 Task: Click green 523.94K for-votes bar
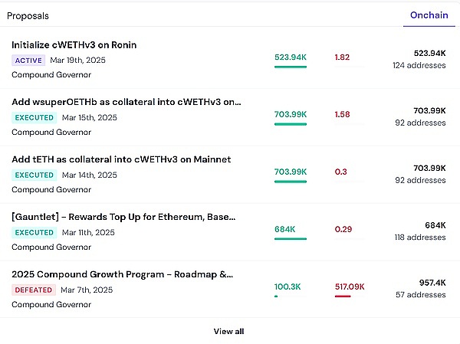click(x=291, y=67)
